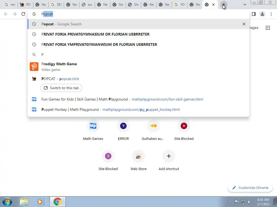Show hidden tray icons arrow
The image size is (277, 207).
[x=230, y=202]
